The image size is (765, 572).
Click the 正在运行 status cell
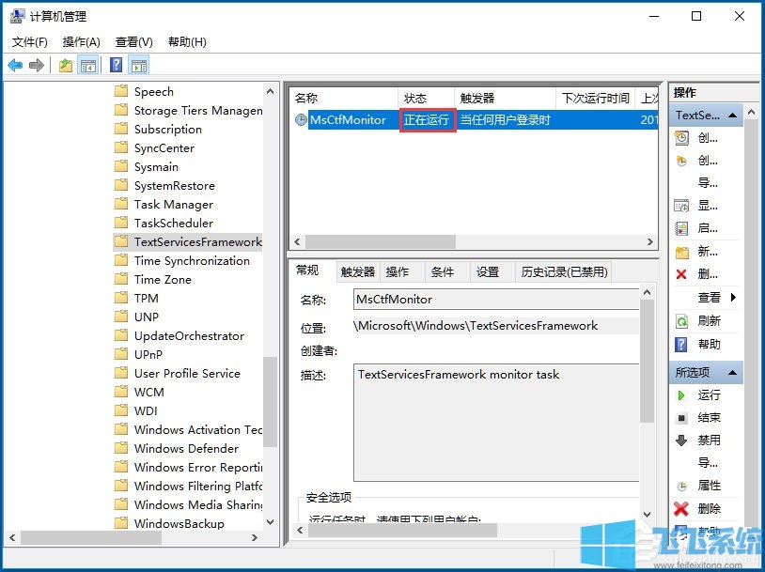427,119
